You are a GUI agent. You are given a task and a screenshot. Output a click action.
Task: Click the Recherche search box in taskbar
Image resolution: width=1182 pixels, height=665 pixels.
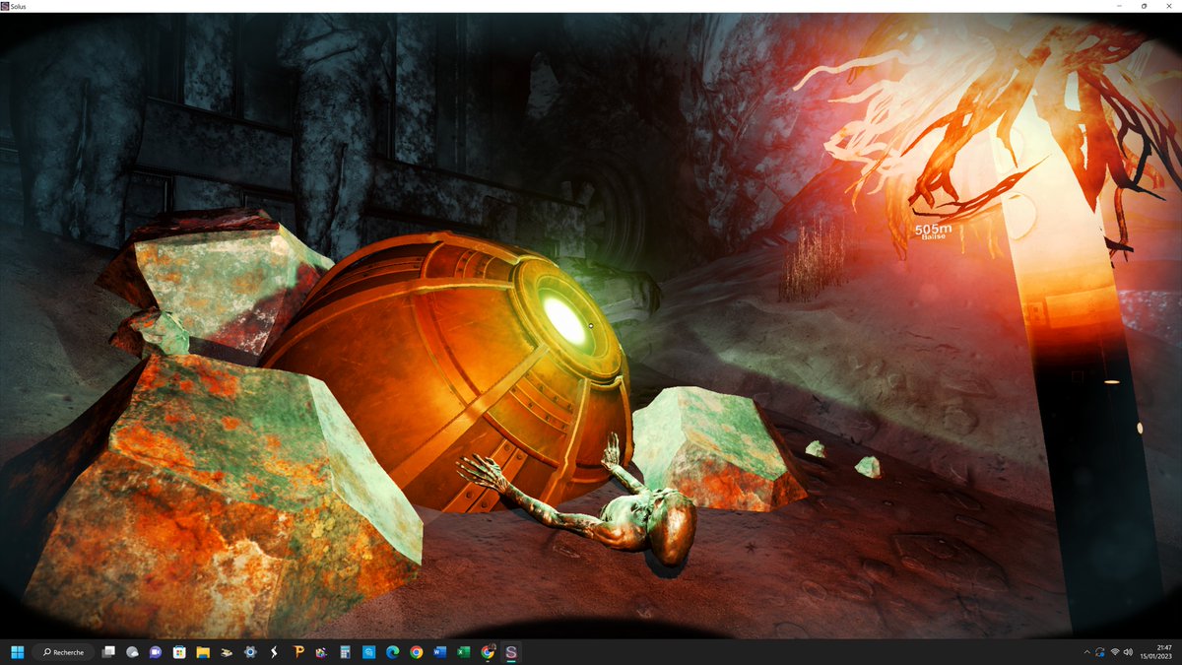[63, 652]
